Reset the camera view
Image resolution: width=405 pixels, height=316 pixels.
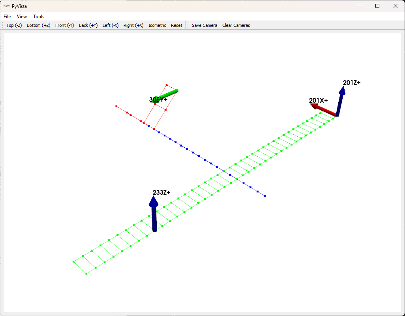176,25
